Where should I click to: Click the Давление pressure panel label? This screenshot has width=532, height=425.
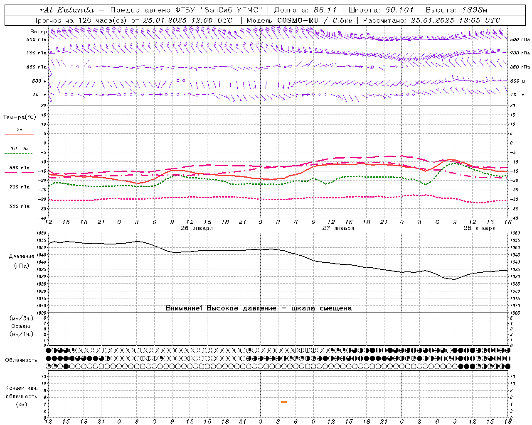[x=22, y=256]
